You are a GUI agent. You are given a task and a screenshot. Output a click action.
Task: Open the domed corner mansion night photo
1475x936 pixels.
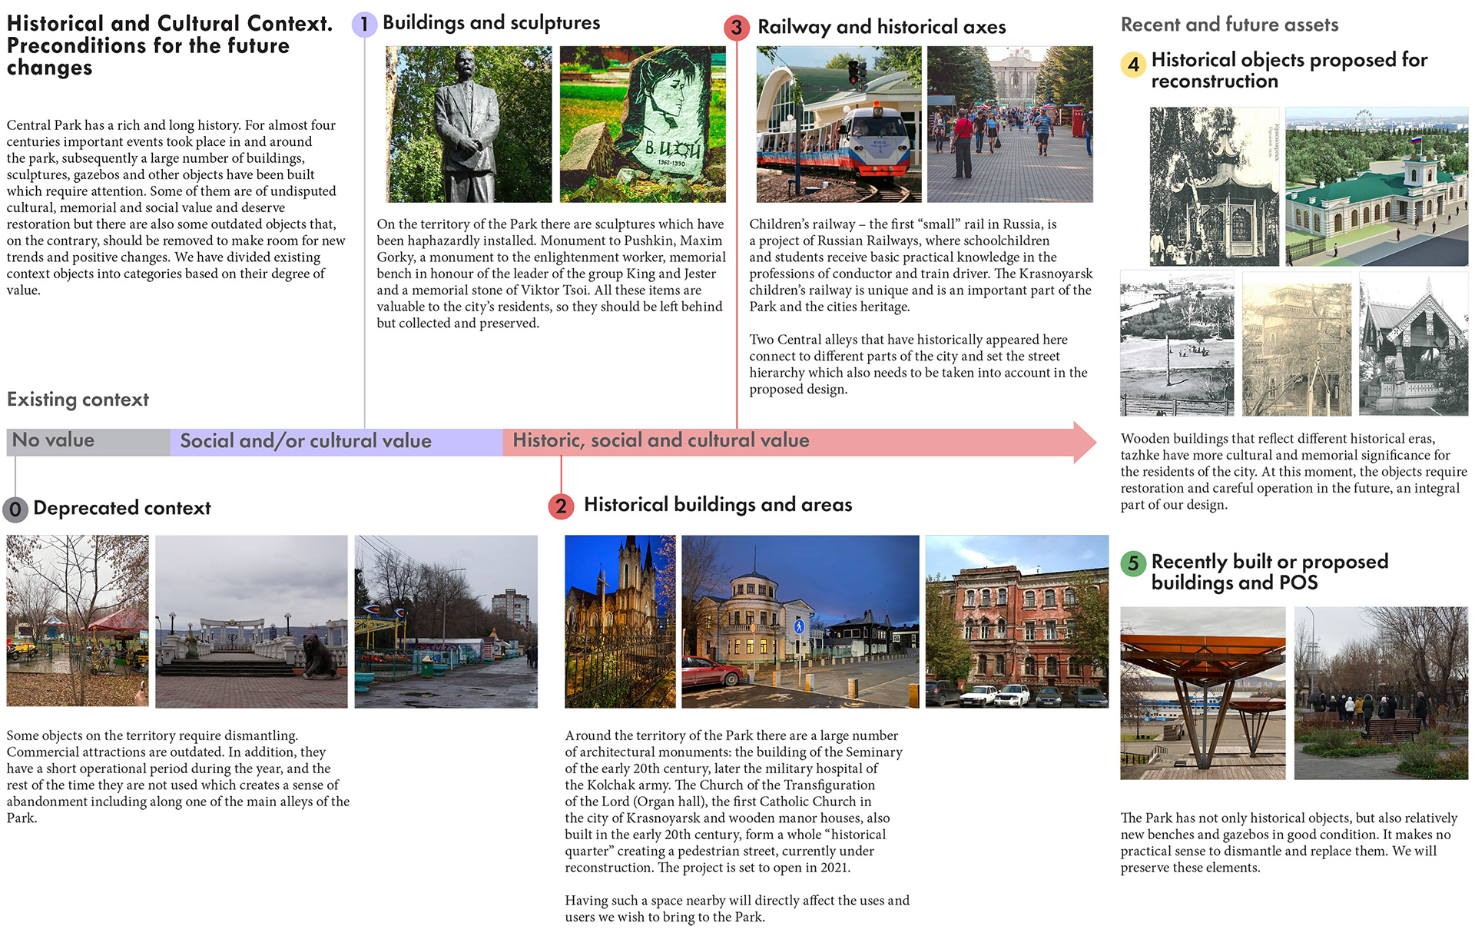click(x=800, y=621)
